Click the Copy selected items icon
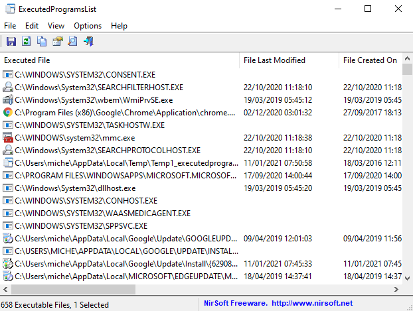 coord(42,42)
